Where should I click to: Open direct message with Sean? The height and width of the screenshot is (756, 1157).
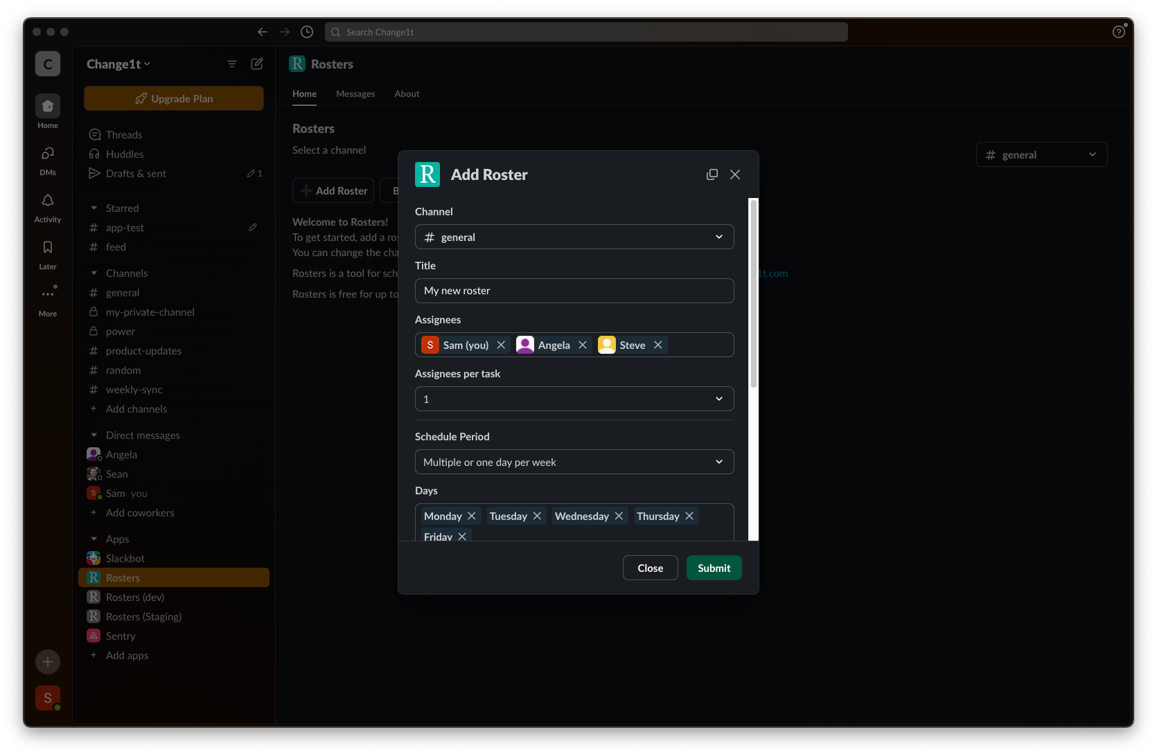(x=174, y=474)
